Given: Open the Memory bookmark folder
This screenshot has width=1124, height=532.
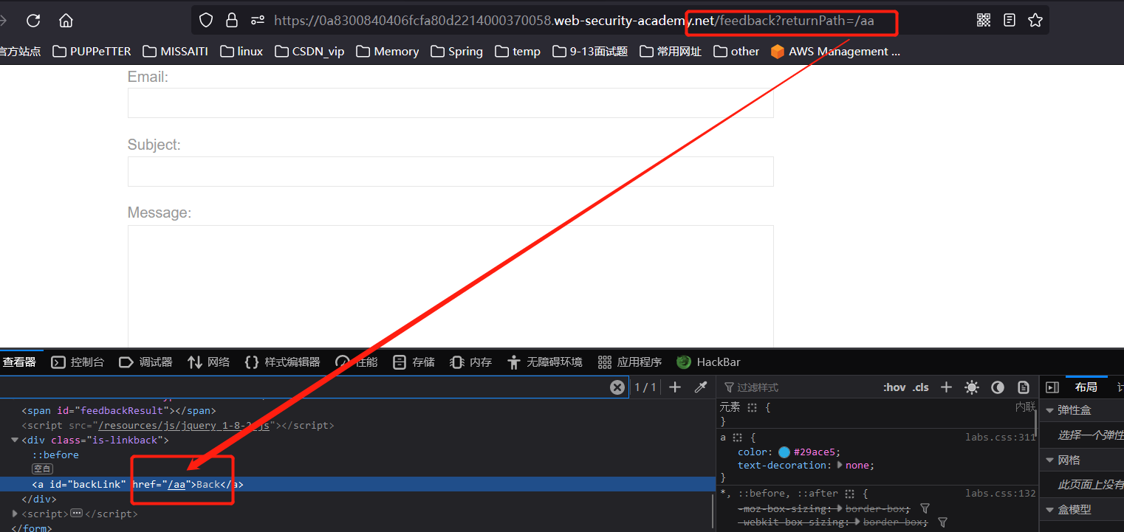Looking at the screenshot, I should pos(388,52).
